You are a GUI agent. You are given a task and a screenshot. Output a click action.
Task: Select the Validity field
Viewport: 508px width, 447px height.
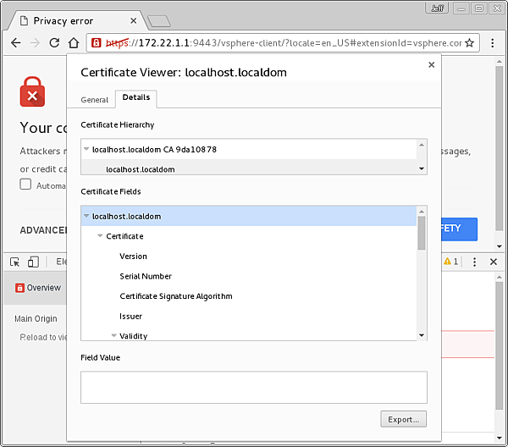133,336
